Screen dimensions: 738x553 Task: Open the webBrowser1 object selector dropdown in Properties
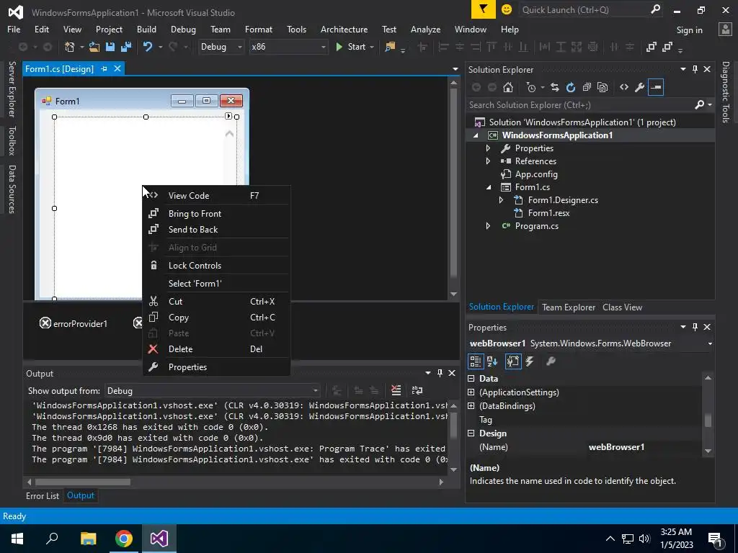pos(710,343)
